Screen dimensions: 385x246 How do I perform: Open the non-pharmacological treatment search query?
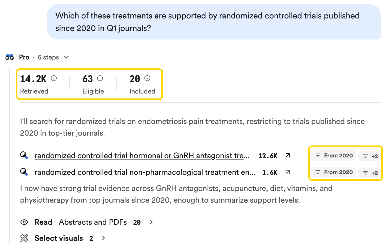click(x=145, y=172)
